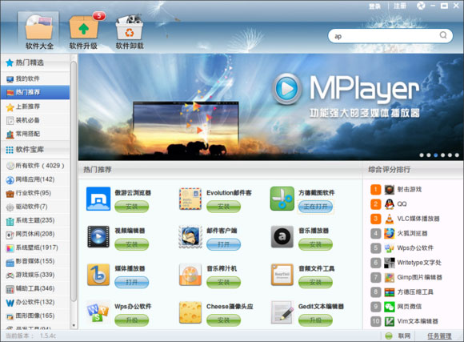Click the 邮件客户端 Thunderbird stamp icon

190,236
